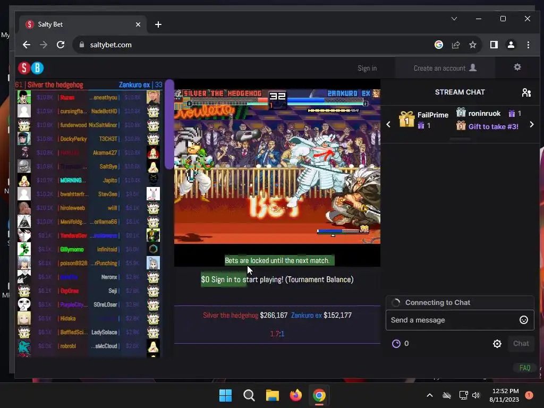Open a new browser tab
Viewport: 544px width, 408px height.
(x=158, y=24)
